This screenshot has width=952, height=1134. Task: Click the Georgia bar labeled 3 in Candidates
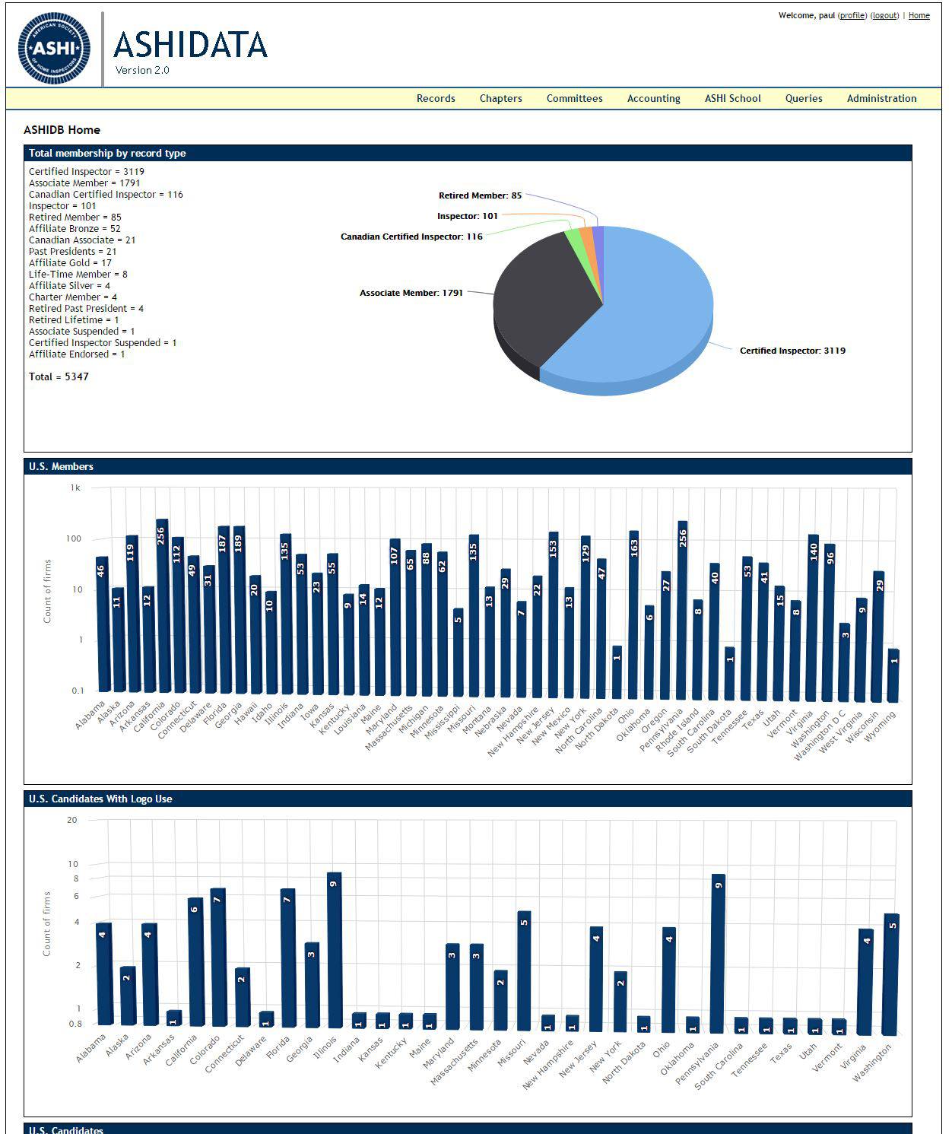311,985
